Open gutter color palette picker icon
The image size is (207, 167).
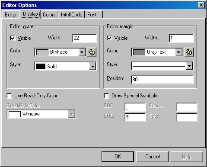point(92,52)
